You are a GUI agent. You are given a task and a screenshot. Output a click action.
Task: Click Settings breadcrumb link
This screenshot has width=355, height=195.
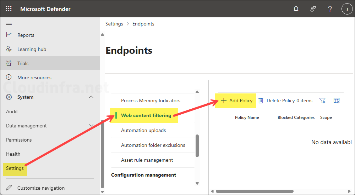point(114,24)
